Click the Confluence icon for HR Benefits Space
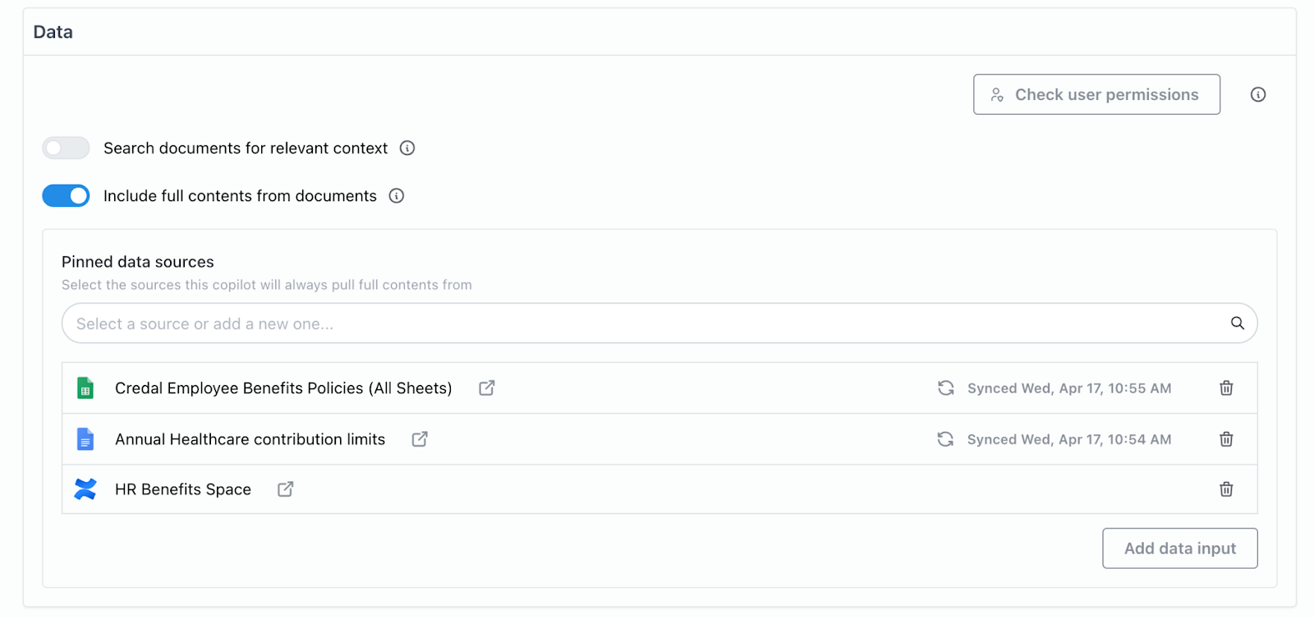This screenshot has width=1314, height=619. click(x=85, y=489)
